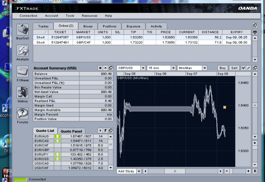Sort orders by EXPIRY column header

(x=236, y=32)
